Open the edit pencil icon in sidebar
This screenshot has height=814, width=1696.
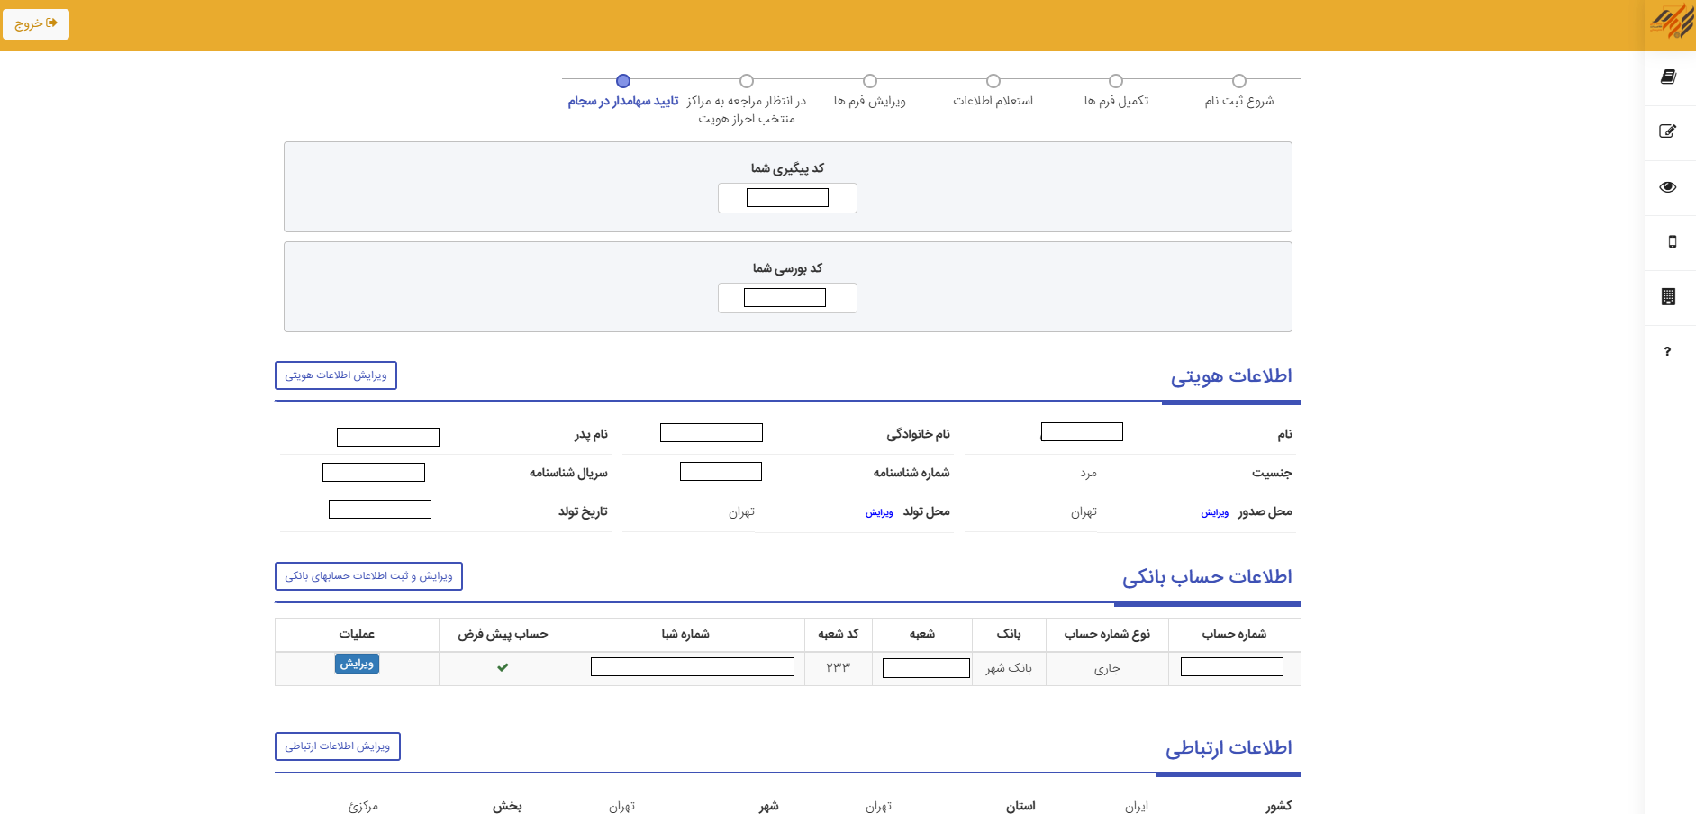point(1668,131)
